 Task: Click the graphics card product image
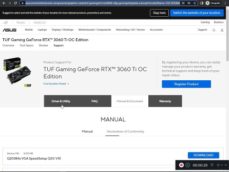click(x=17, y=72)
